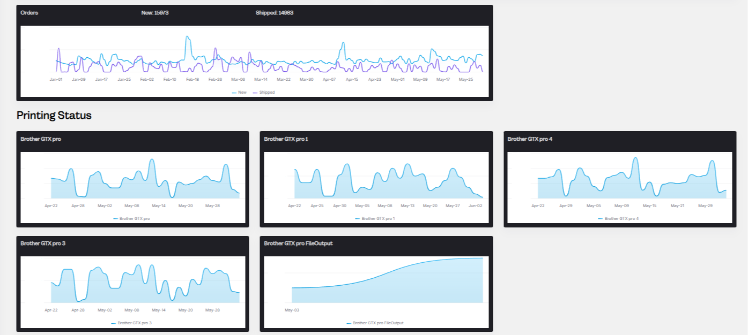Toggle the New series in Orders legend
This screenshot has width=748, height=335.
tap(239, 92)
